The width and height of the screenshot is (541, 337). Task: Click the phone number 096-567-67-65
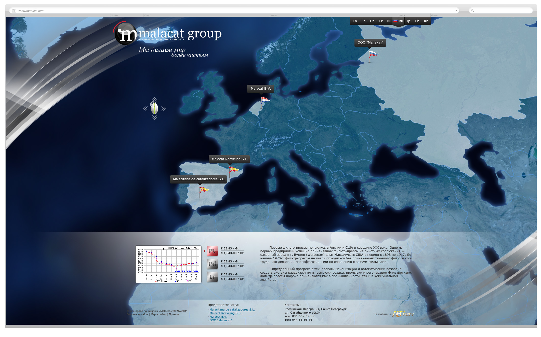[303, 316]
